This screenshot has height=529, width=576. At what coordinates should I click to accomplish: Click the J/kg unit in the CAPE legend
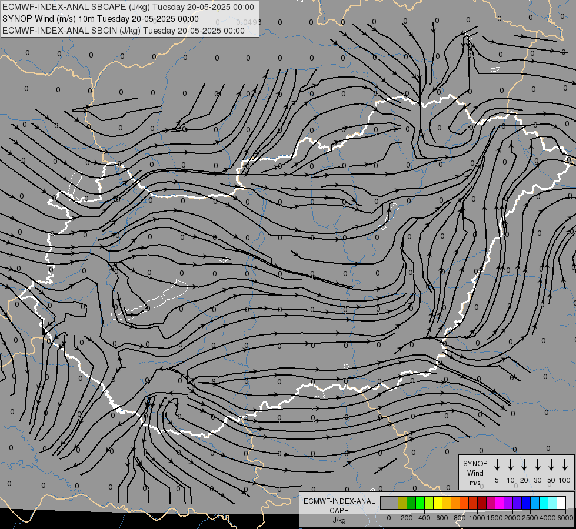339,520
